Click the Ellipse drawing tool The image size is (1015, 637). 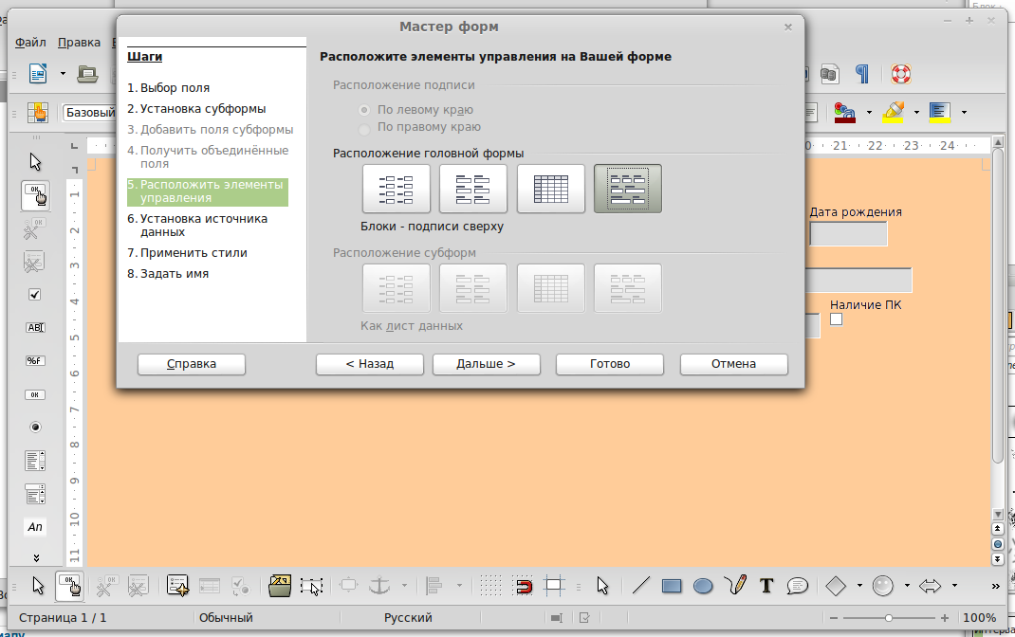pos(703,586)
